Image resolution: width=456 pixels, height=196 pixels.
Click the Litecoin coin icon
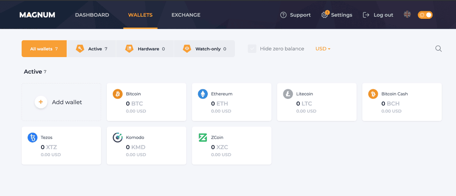[288, 94]
